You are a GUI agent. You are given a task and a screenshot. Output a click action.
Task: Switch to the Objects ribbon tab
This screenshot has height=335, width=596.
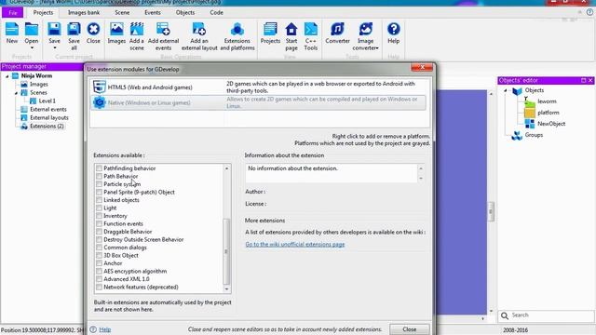pos(185,12)
